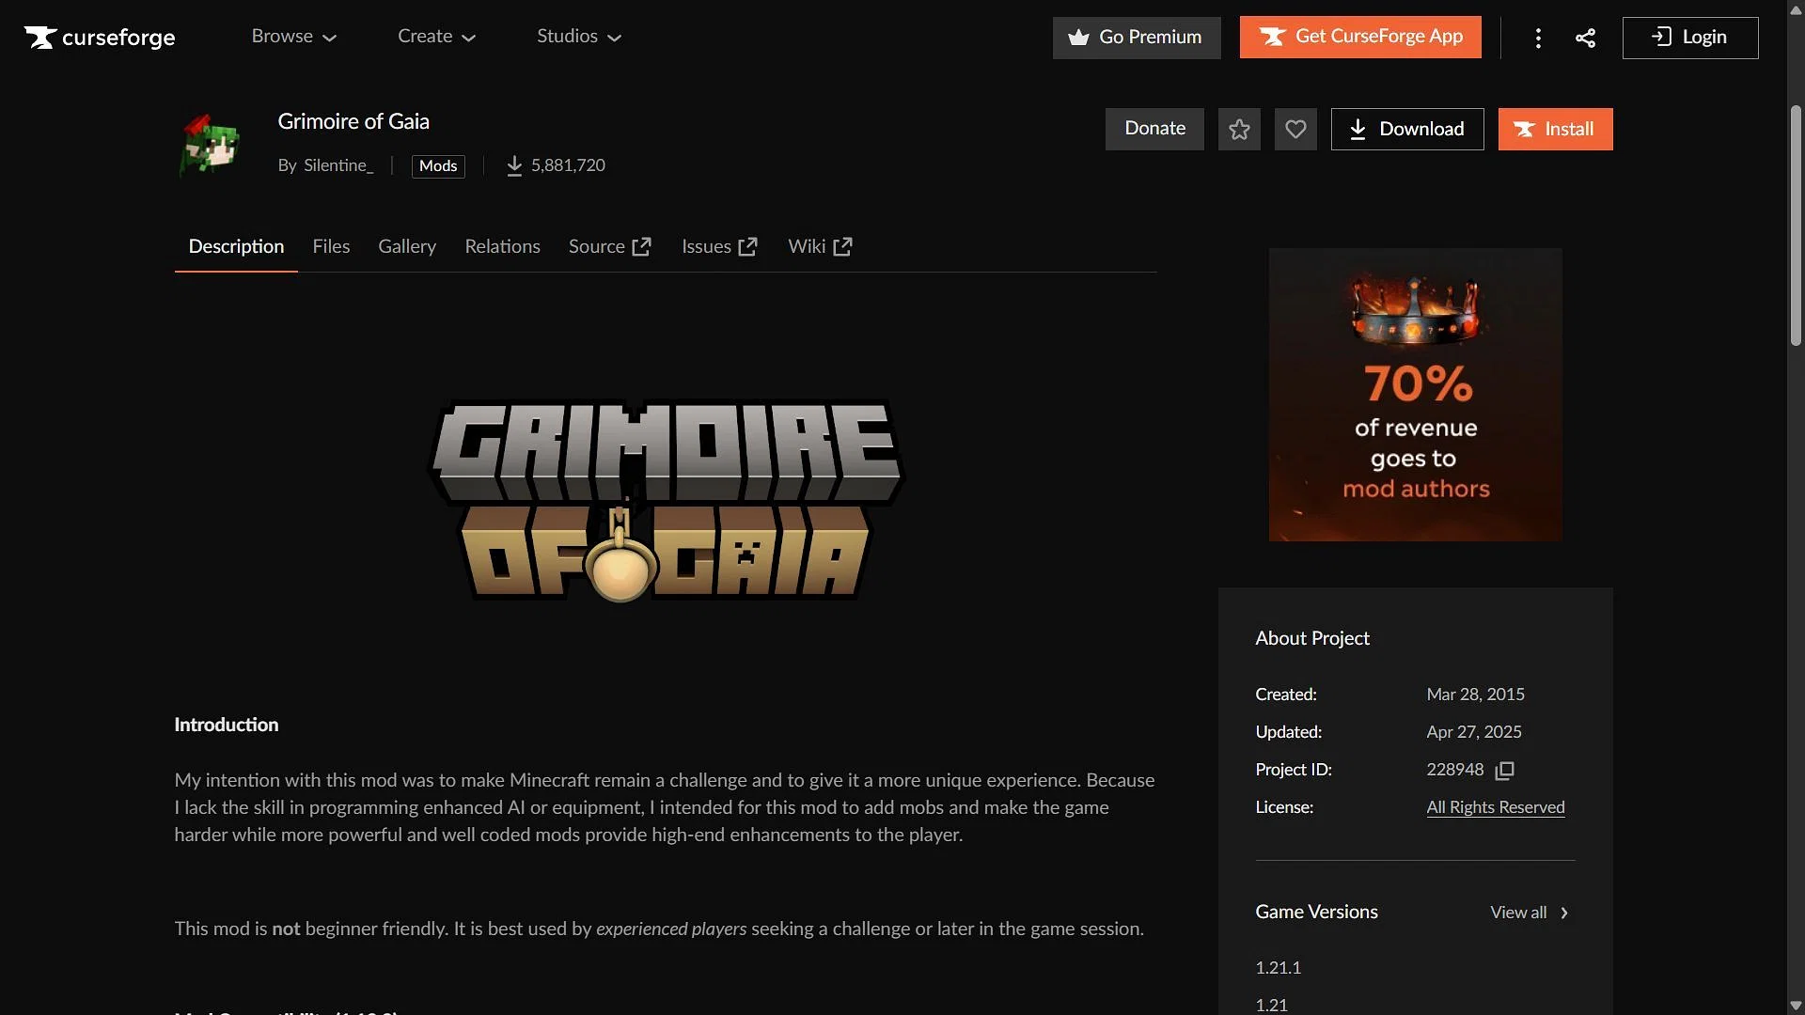The height and width of the screenshot is (1015, 1805).
Task: Click the Download button
Action: (1406, 130)
